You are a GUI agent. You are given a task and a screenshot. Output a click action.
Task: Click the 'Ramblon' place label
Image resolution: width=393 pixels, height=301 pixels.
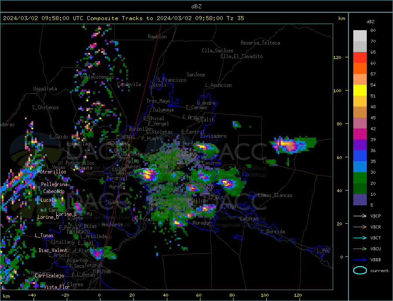coord(157,37)
